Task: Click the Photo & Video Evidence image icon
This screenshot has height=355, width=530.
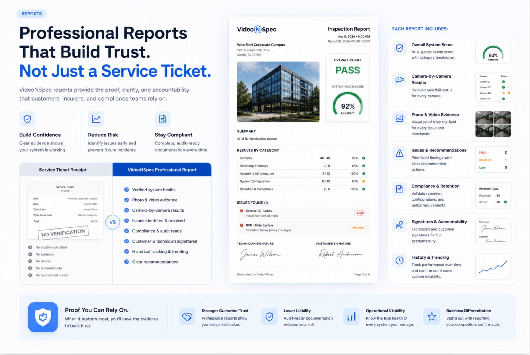Action: 399,118
